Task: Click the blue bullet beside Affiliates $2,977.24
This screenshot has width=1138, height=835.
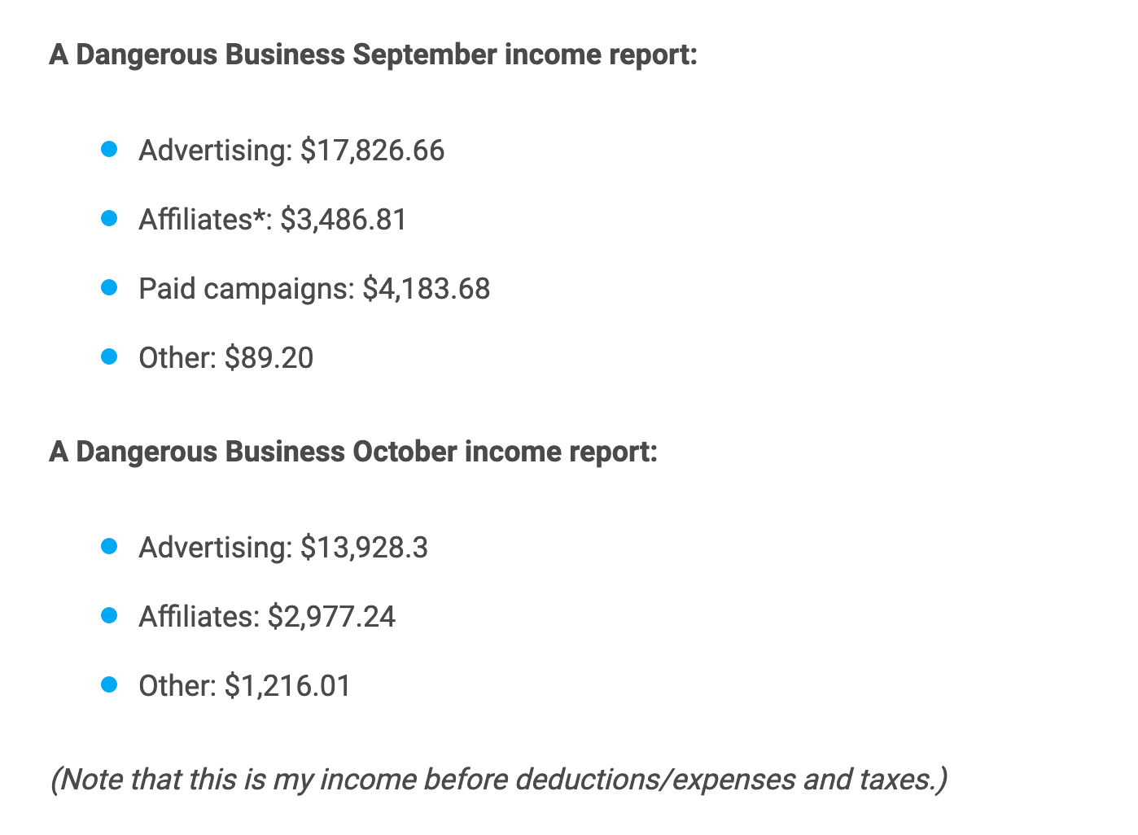Action: tap(109, 616)
